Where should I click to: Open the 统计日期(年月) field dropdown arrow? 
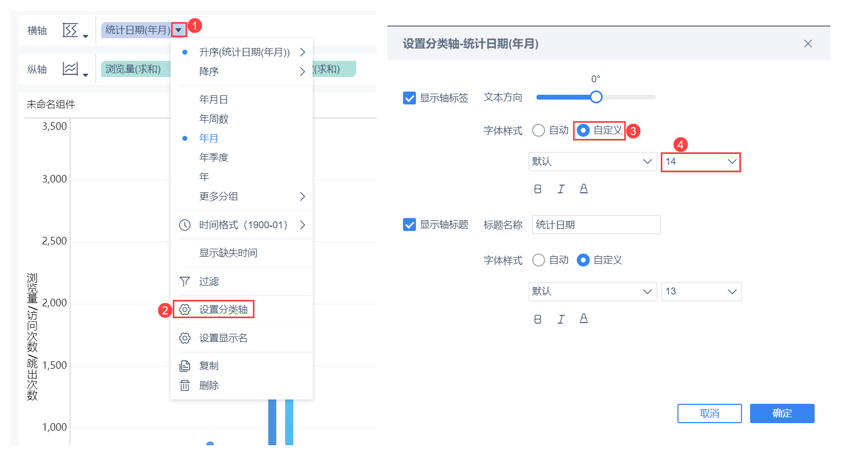[179, 30]
